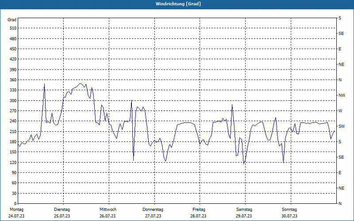Click the Freitag day label
Image resolution: width=354 pixels, height=221 pixels.
[199, 210]
